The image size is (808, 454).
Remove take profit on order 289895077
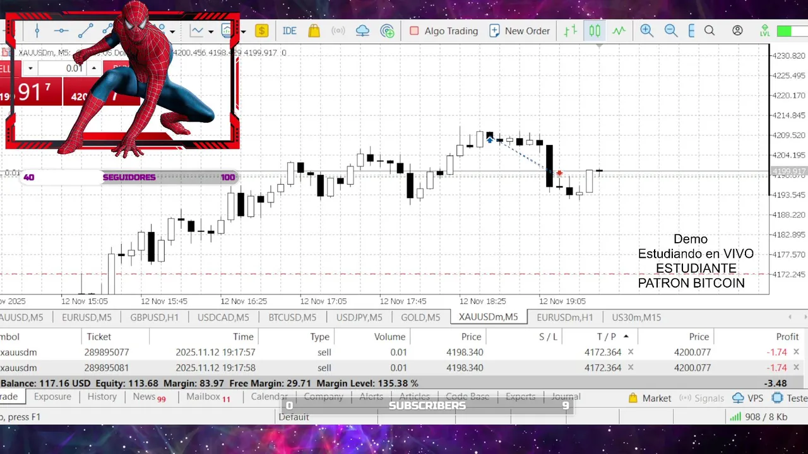tap(631, 352)
